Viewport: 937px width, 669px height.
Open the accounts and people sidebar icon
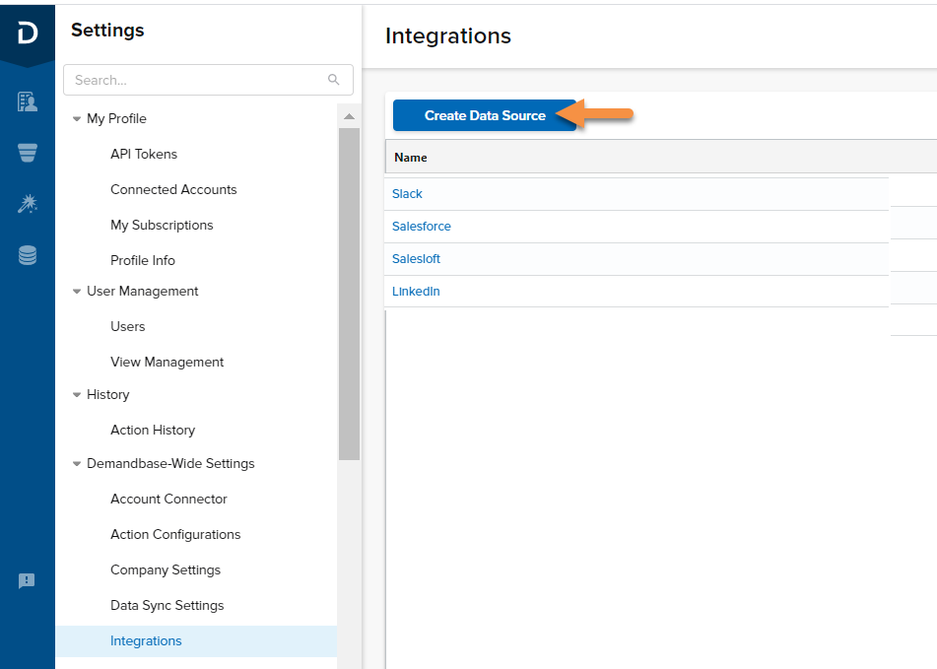[28, 102]
